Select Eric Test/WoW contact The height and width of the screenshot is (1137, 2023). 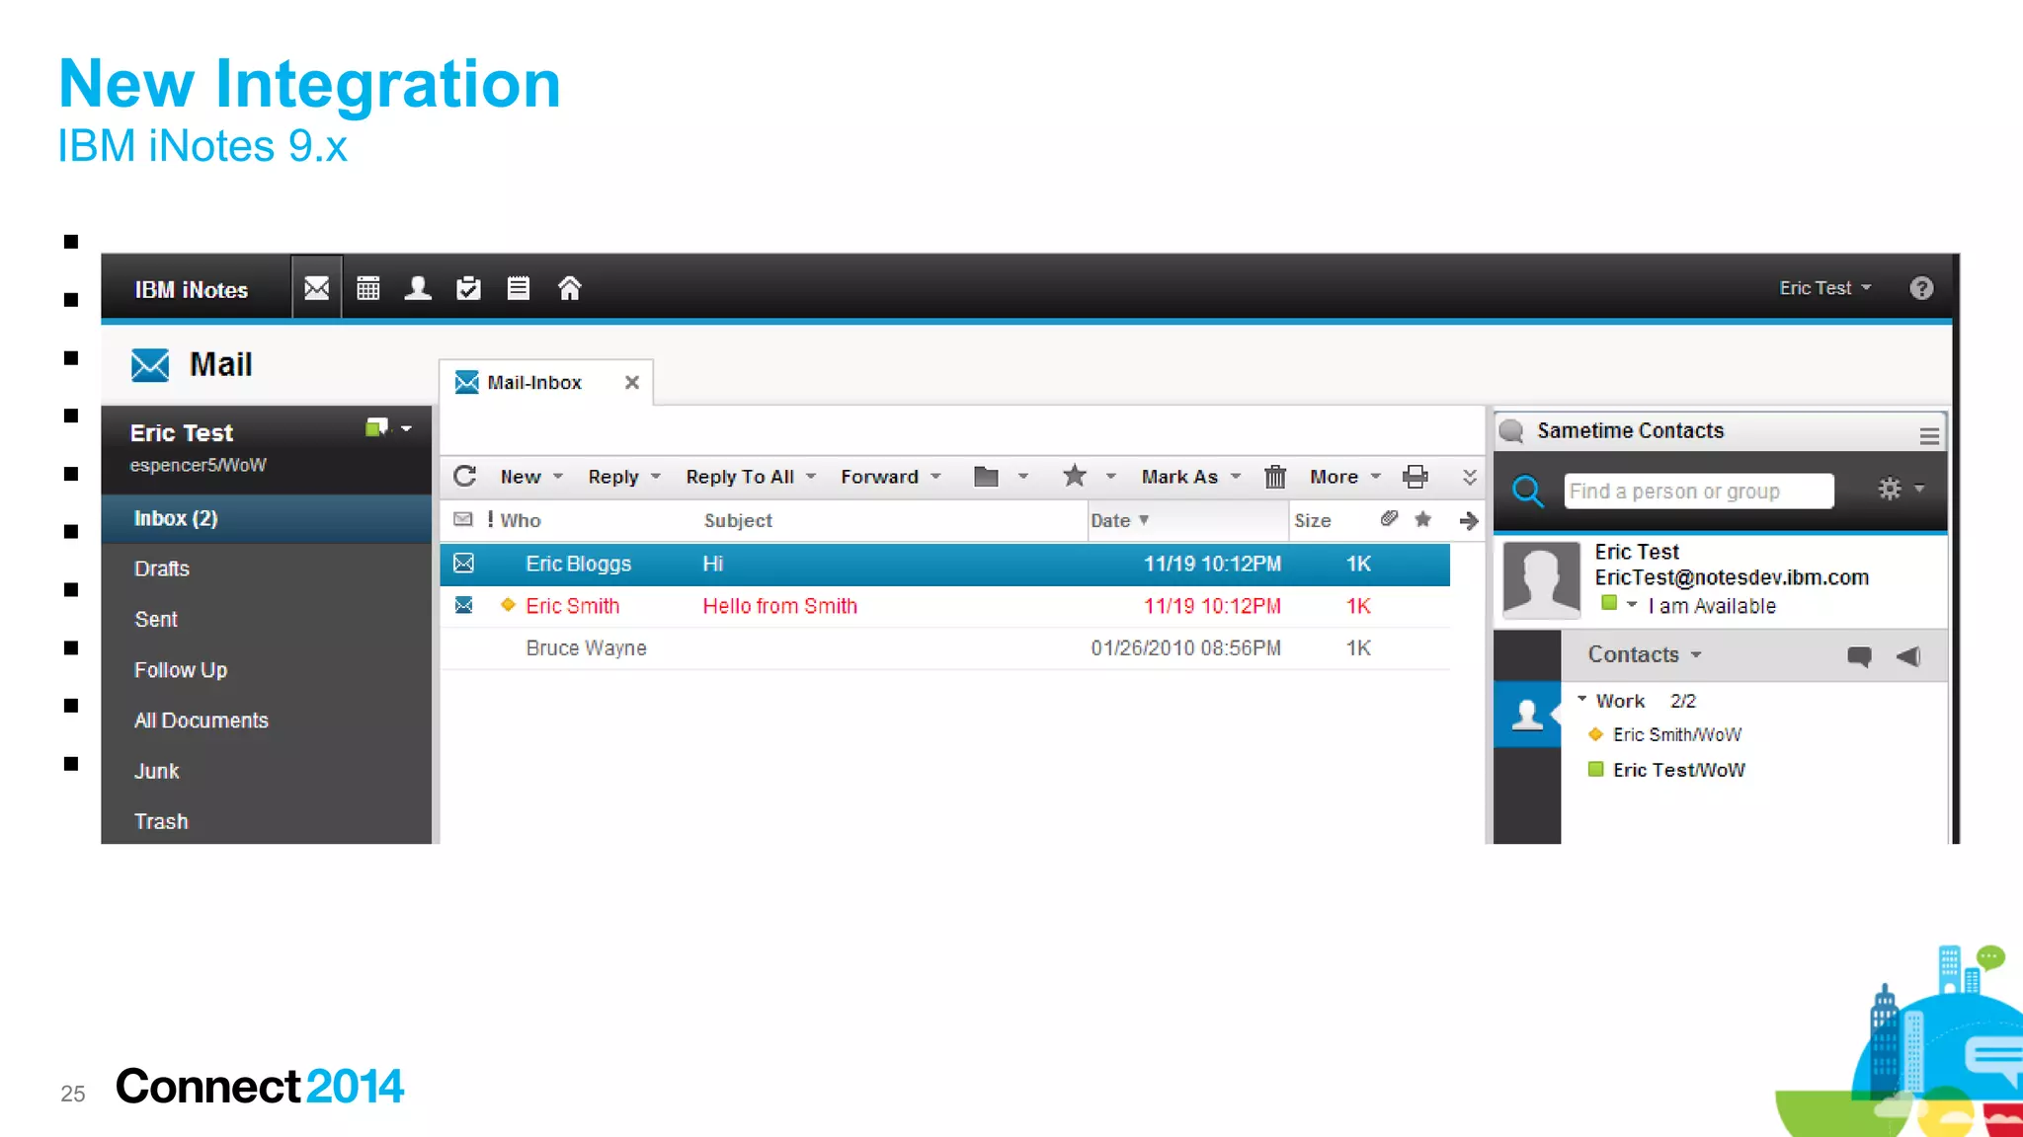(1678, 770)
